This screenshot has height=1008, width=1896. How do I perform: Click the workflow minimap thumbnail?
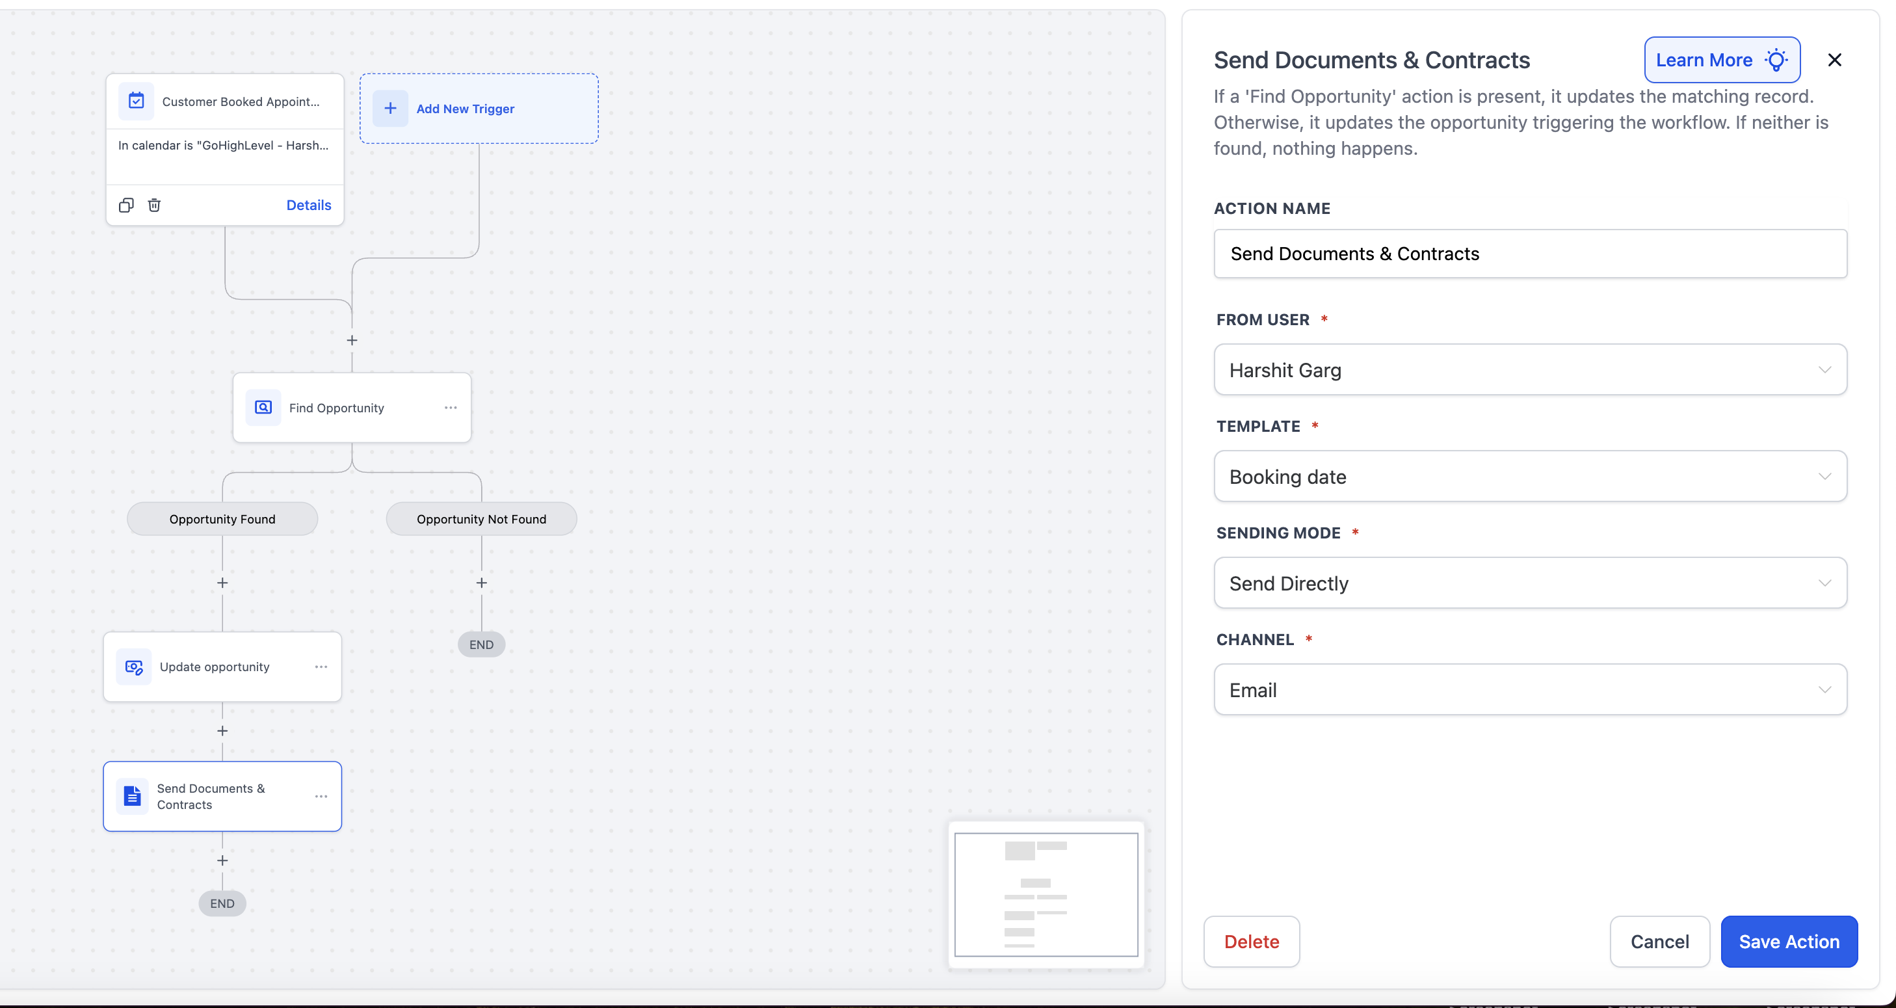click(x=1046, y=894)
